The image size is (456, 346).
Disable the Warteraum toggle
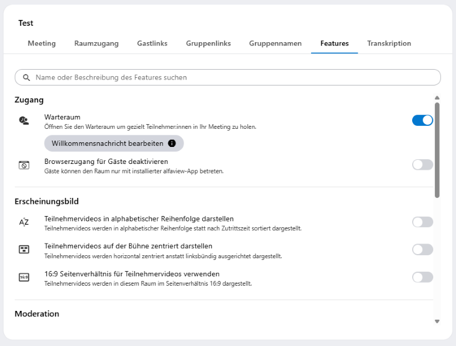[422, 120]
